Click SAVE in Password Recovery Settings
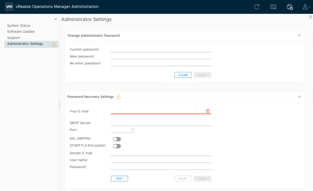 pyautogui.click(x=203, y=178)
